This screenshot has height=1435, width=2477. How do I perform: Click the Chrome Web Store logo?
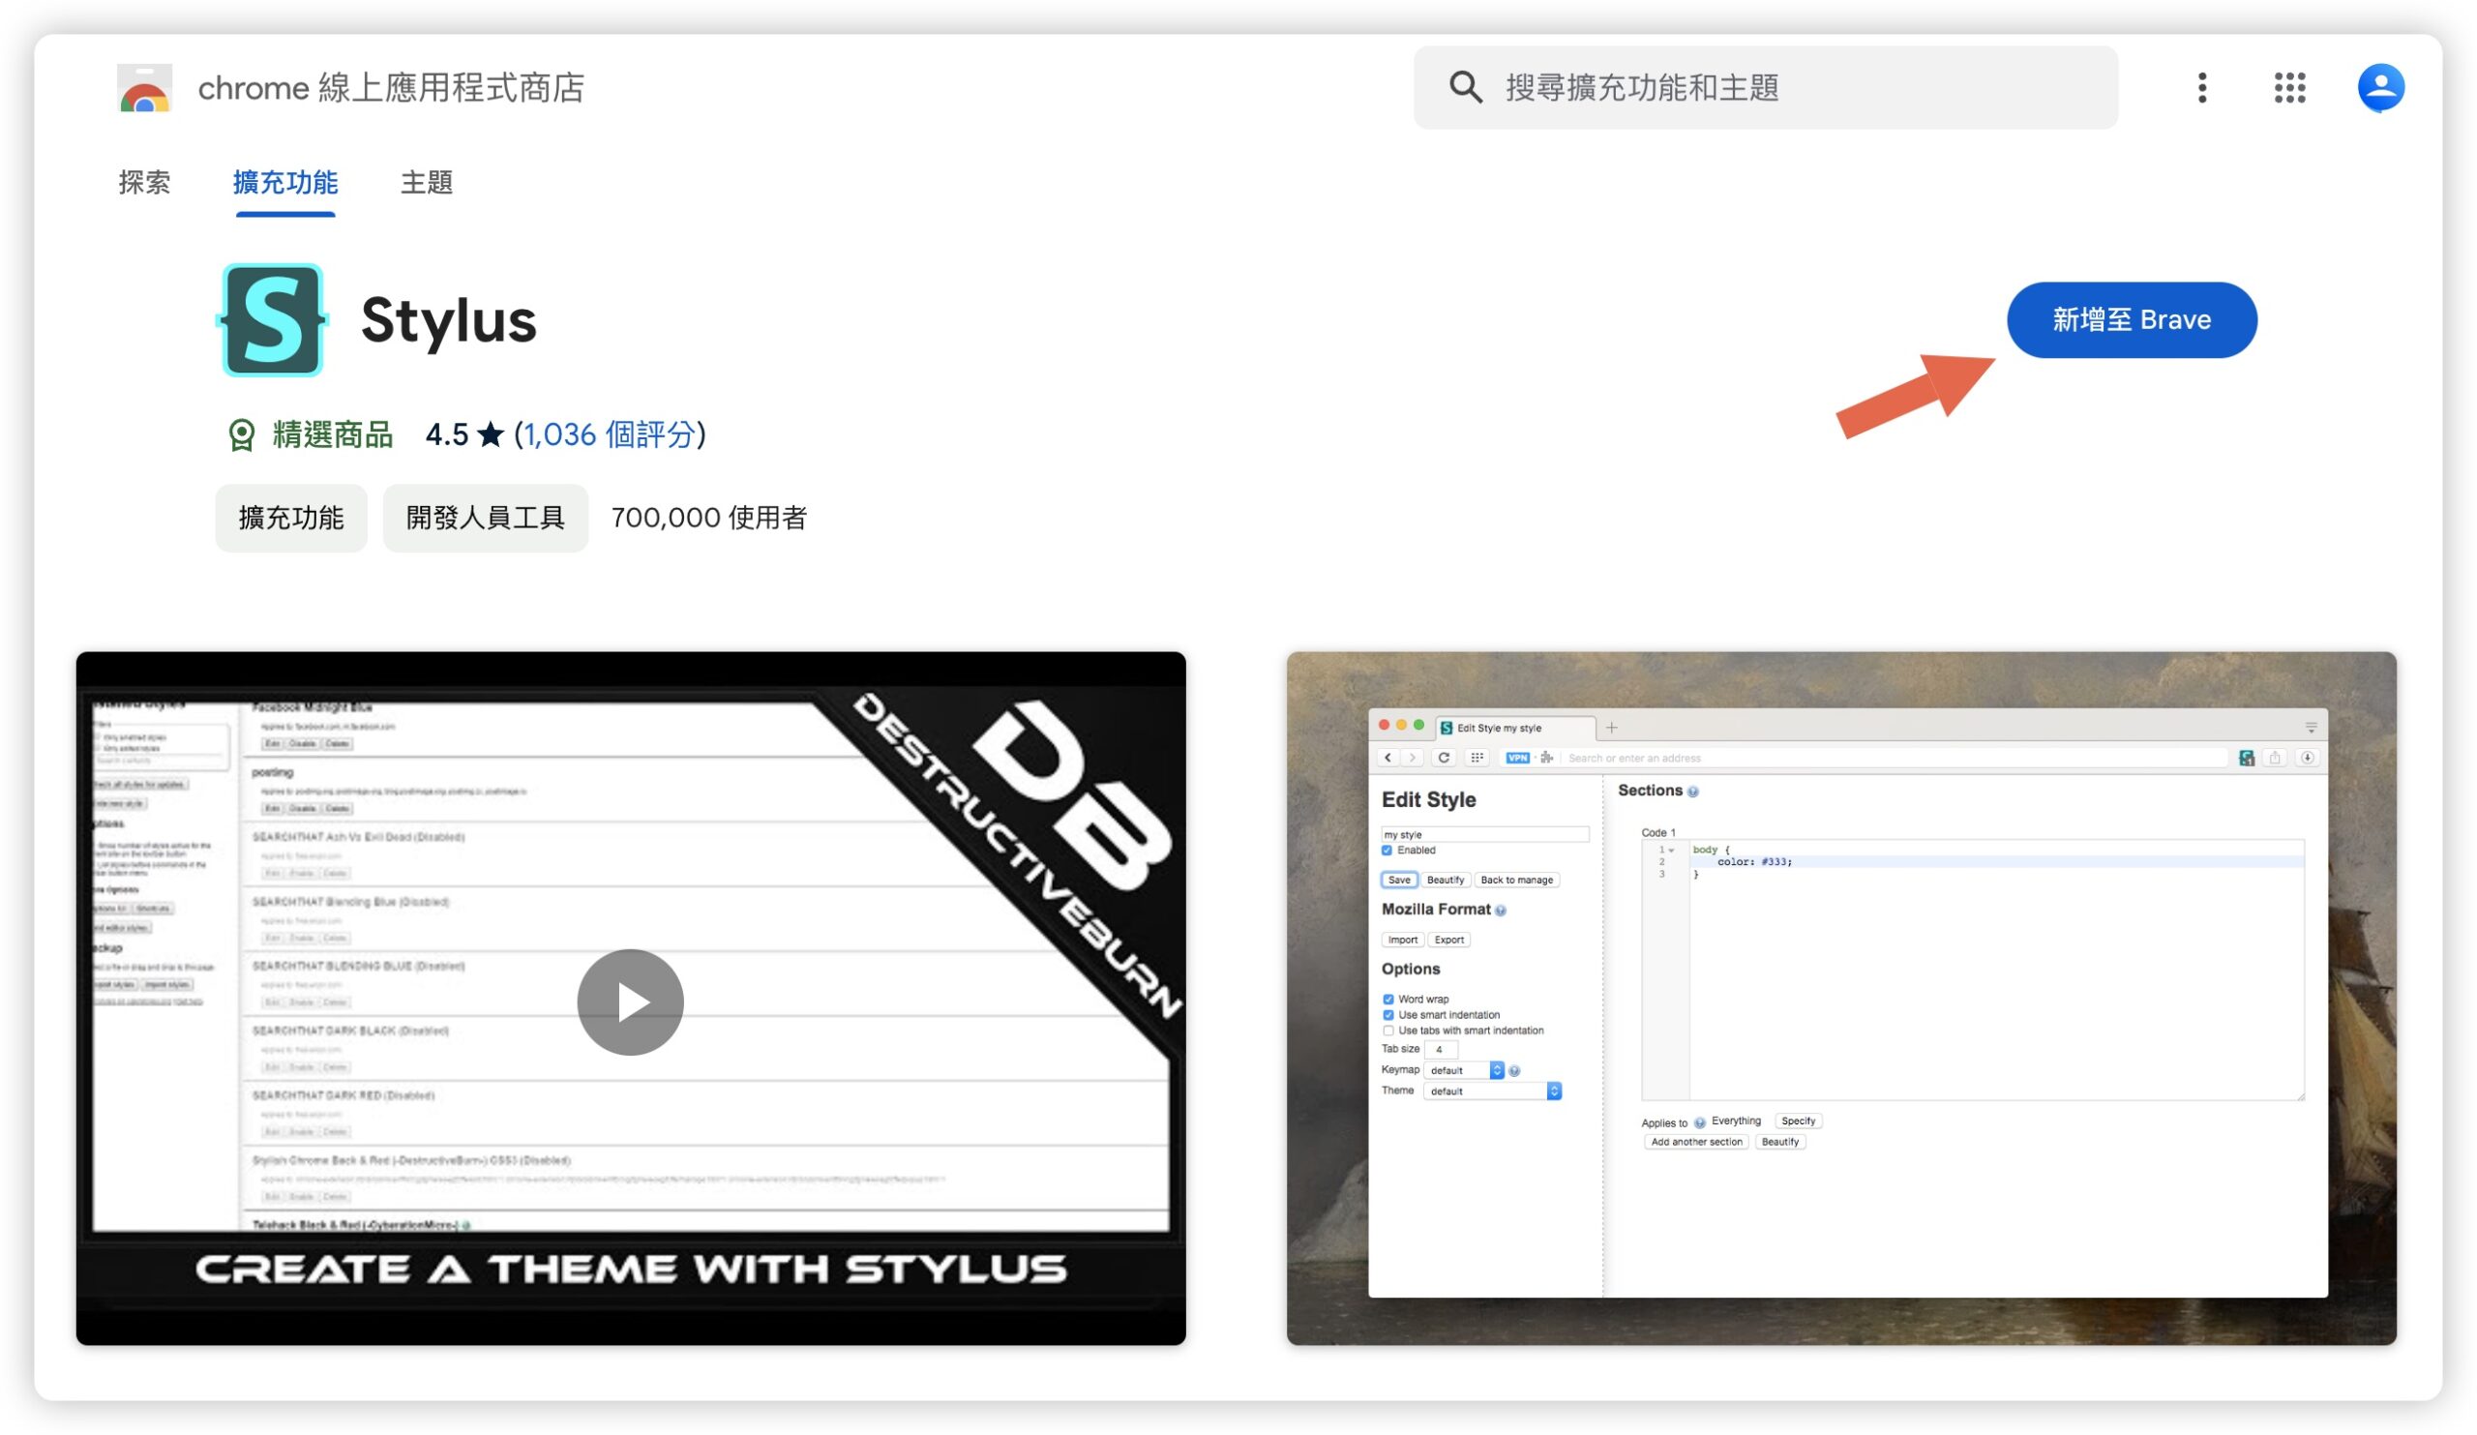pyautogui.click(x=144, y=87)
